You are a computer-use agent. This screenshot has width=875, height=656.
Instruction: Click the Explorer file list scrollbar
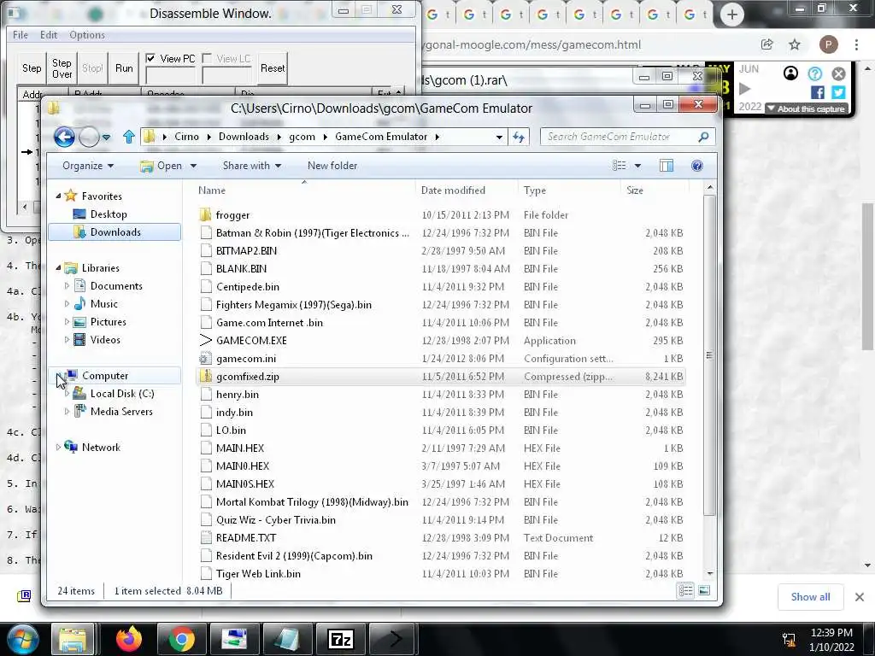pos(709,354)
